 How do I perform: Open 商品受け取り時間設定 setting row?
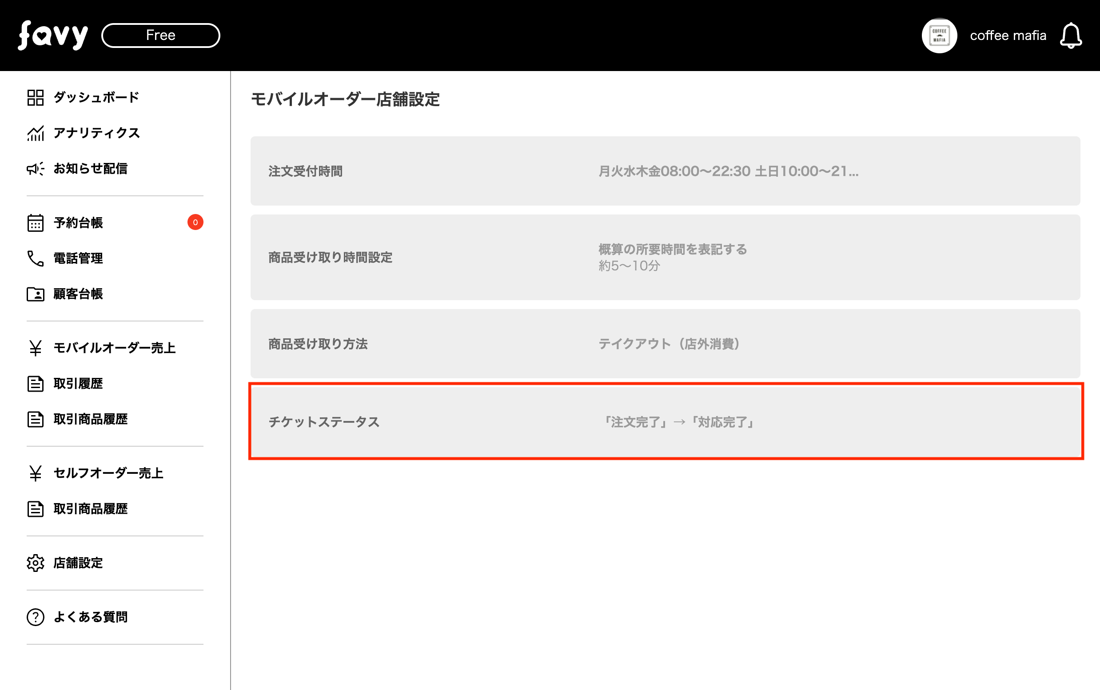[665, 258]
